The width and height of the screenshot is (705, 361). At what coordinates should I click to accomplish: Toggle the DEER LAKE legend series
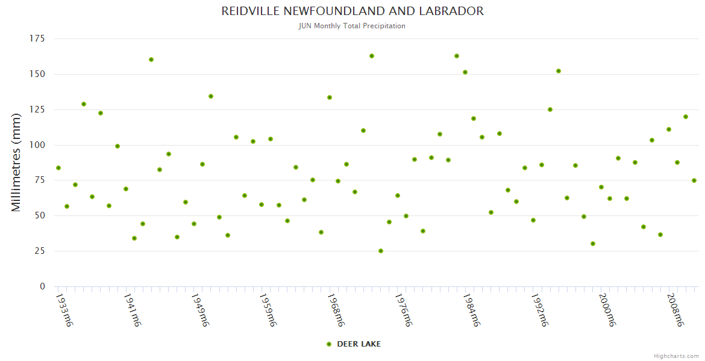(x=358, y=344)
